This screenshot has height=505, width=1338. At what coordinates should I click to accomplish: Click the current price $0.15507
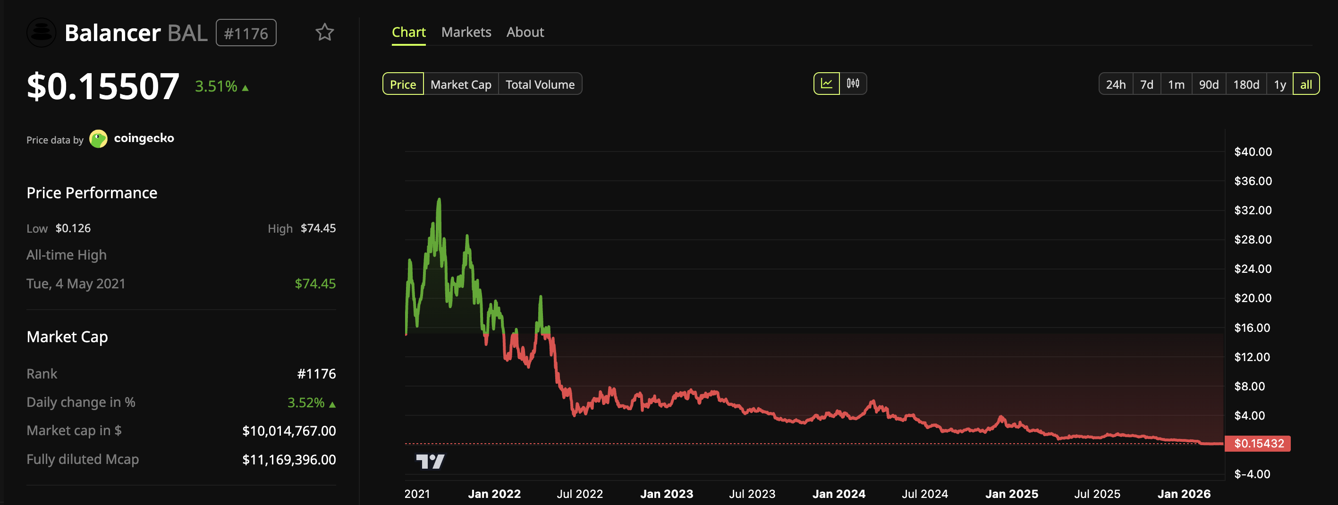tap(103, 85)
